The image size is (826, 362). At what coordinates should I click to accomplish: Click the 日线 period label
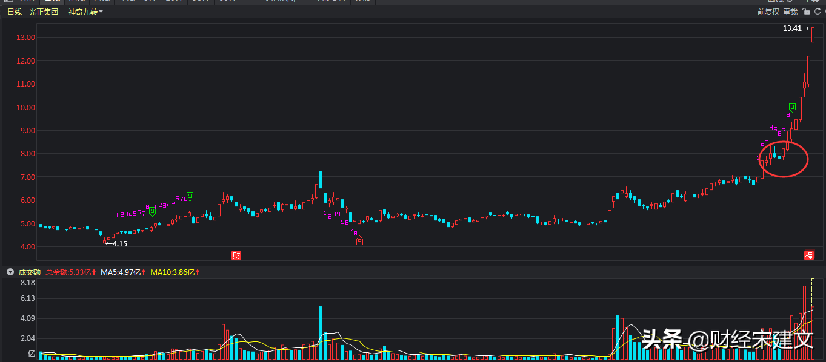(15, 12)
